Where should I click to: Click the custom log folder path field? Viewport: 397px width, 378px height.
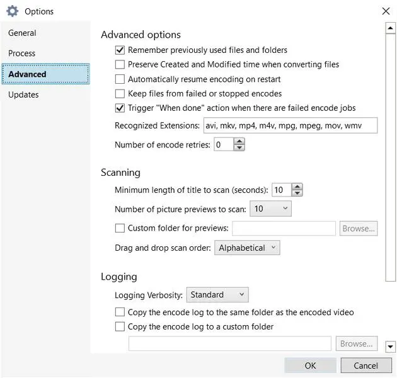(x=230, y=343)
